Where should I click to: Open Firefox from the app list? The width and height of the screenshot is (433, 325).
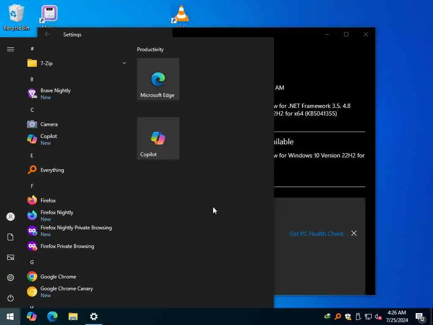click(77, 200)
